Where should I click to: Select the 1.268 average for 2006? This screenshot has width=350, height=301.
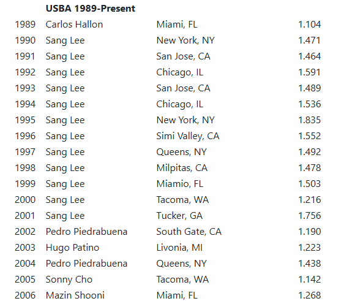click(310, 295)
